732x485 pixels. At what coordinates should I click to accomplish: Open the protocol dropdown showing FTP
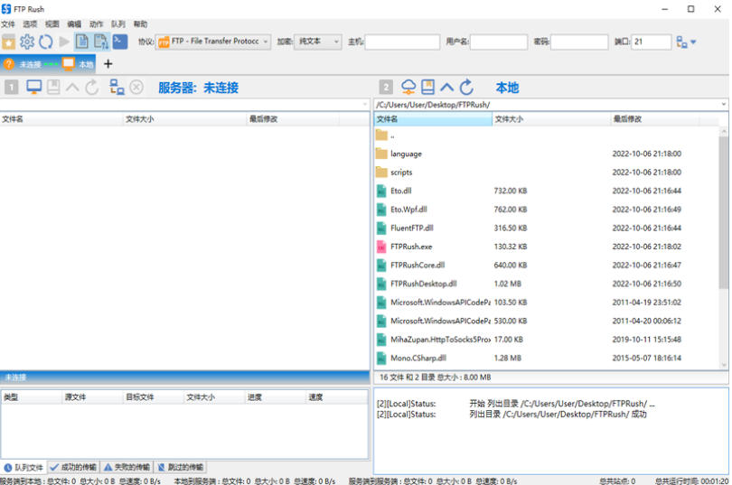point(213,42)
